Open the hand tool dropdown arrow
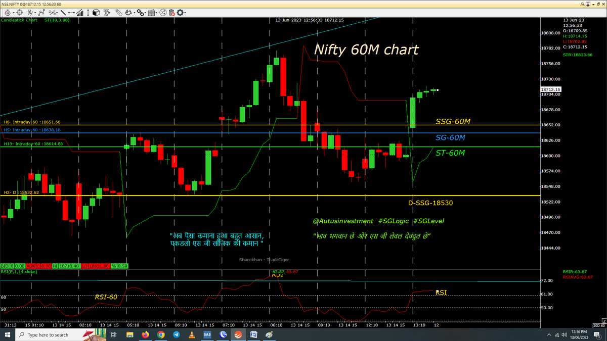The width and height of the screenshot is (607, 341). coord(135,13)
